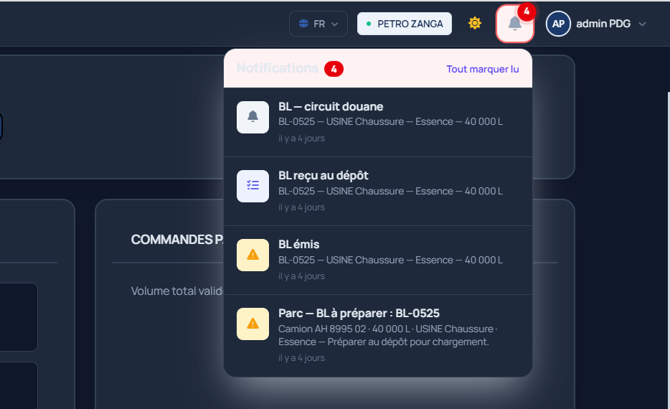This screenshot has height=409, width=670.
Task: Click the admin PDG chevron arrow
Action: [642, 24]
